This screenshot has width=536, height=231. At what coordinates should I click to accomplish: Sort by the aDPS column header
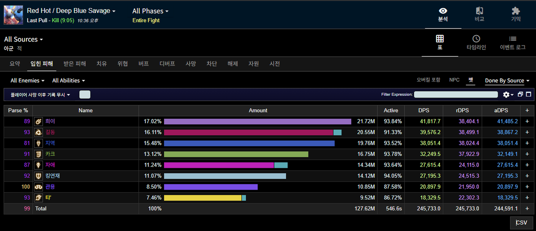click(502, 110)
